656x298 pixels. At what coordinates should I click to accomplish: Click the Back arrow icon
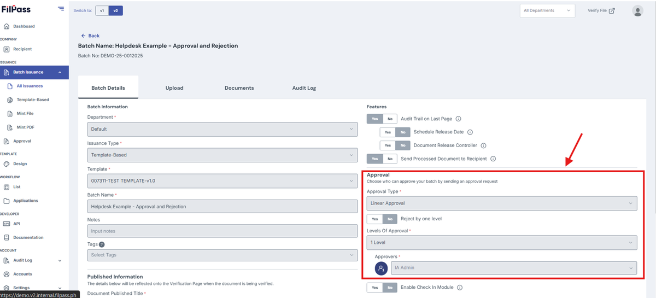click(x=84, y=36)
